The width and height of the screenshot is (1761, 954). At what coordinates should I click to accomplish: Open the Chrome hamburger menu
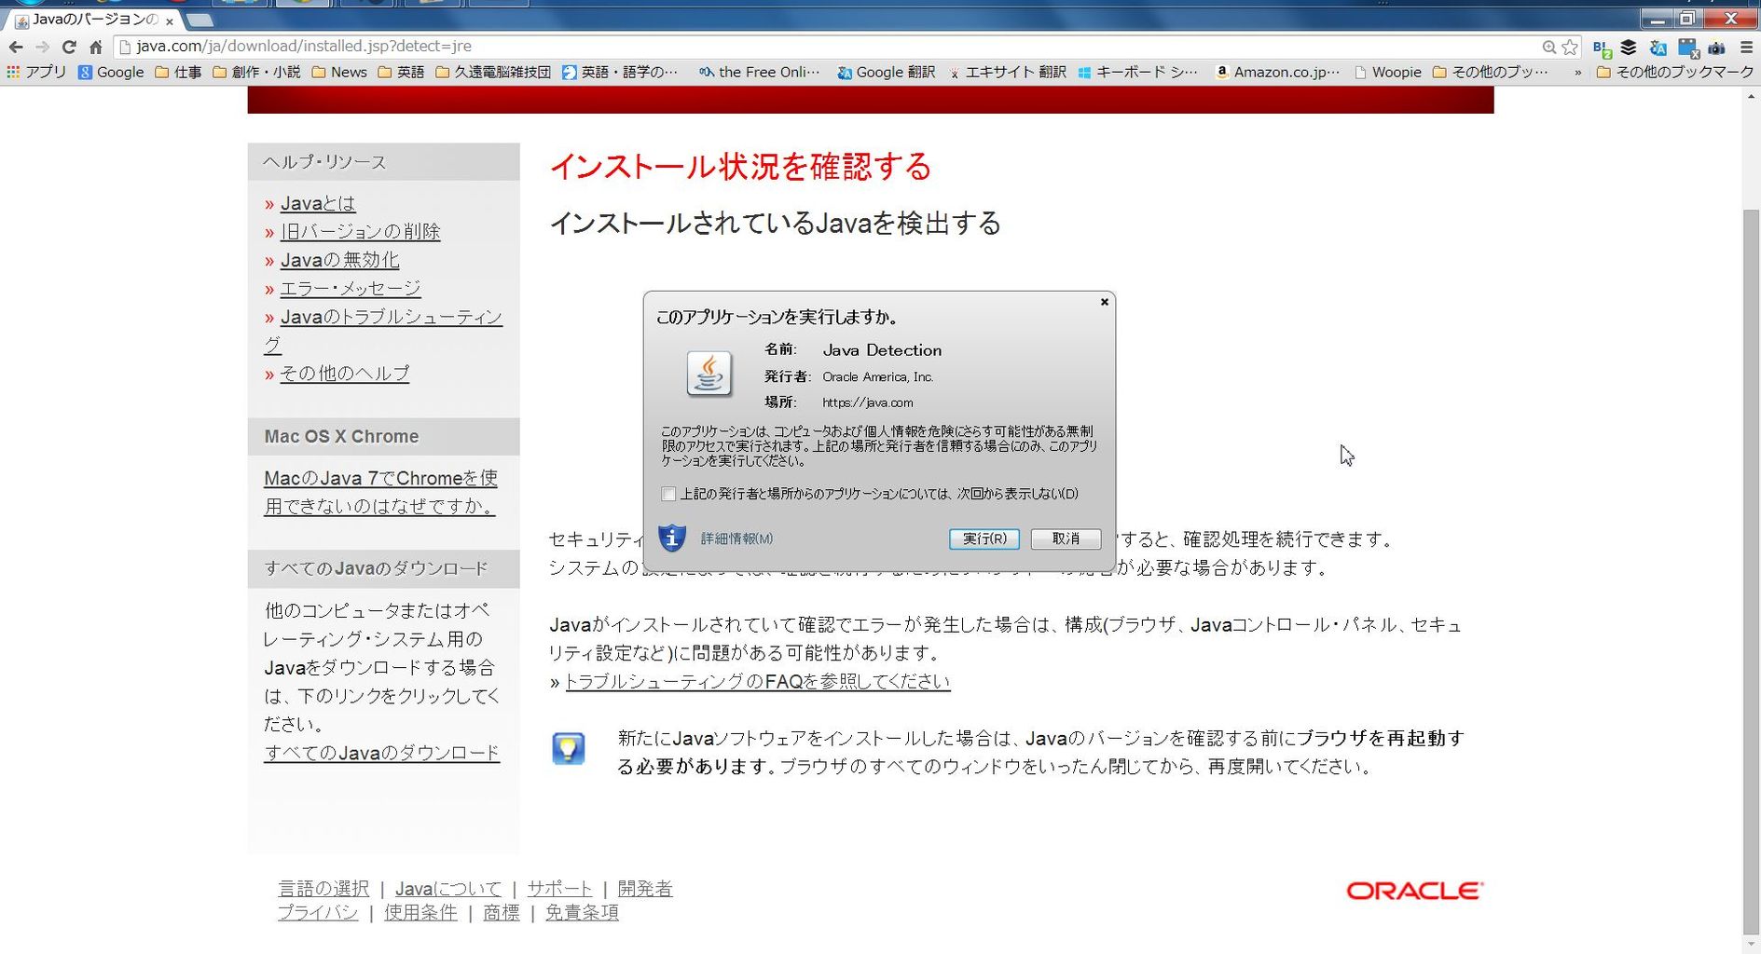click(1746, 47)
